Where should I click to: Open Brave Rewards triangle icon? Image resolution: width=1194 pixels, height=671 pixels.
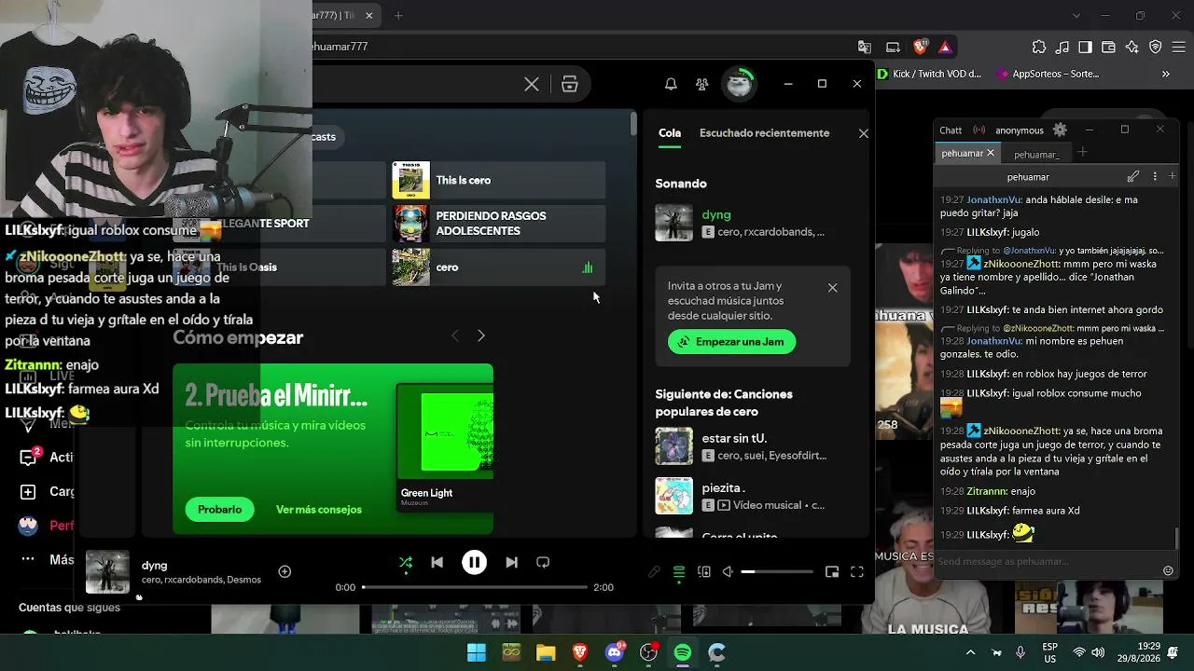[x=945, y=47]
